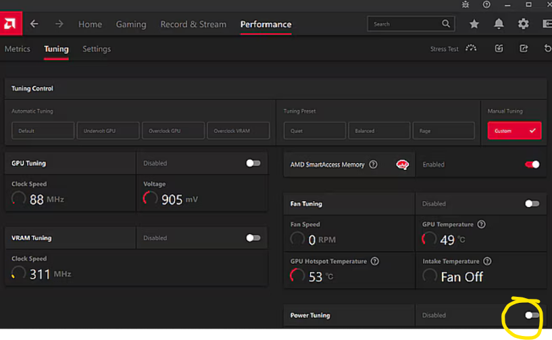Enable the Power Tuning toggle

(532, 315)
